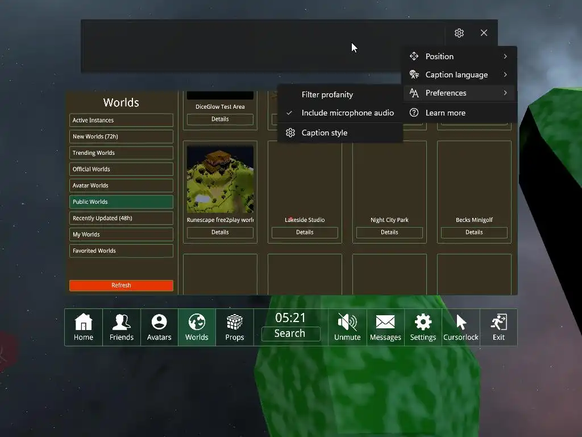
Task: Exit the game via Exit icon
Action: [498, 327]
